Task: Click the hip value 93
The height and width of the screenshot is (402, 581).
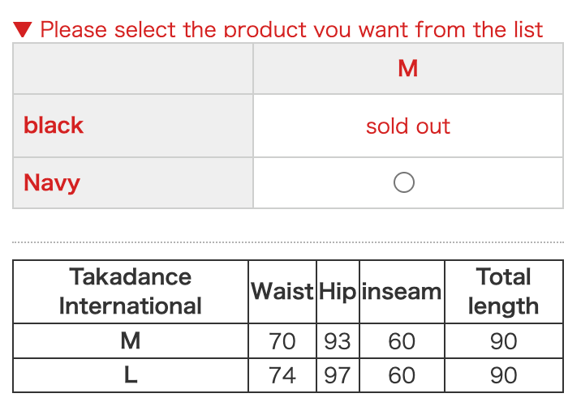Action: pyautogui.click(x=338, y=341)
